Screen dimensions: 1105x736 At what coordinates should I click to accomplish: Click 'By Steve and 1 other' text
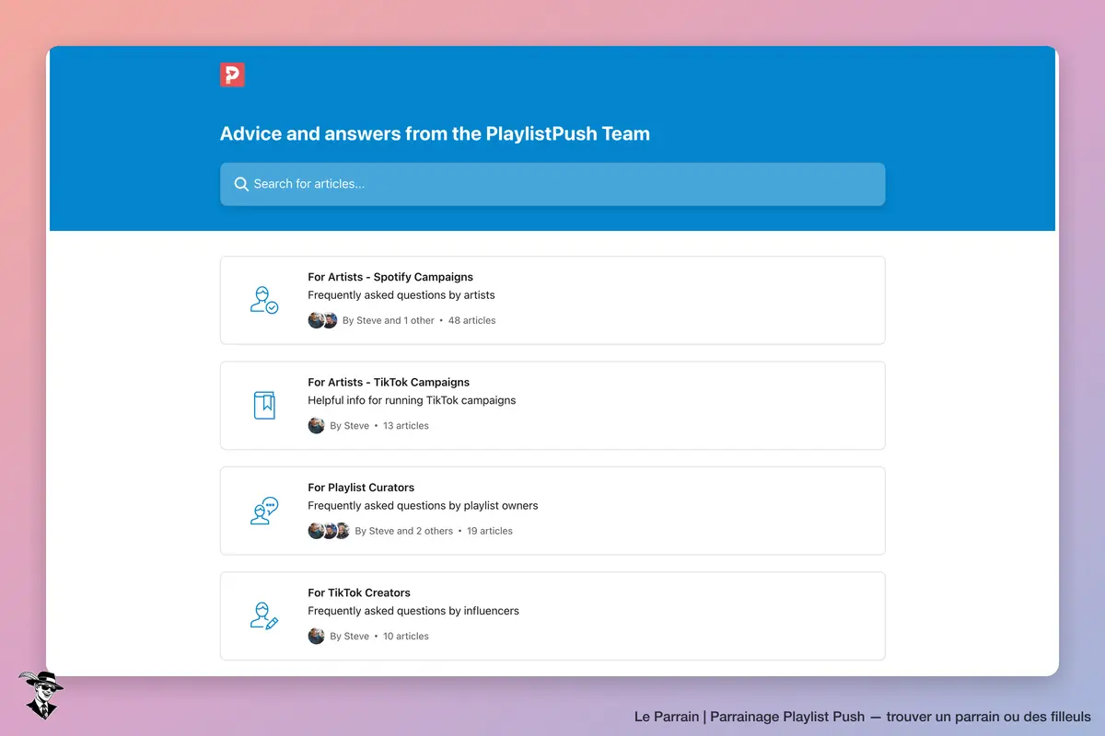389,320
